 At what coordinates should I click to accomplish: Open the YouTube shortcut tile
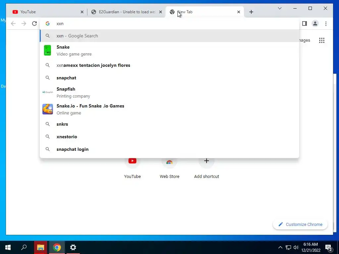(x=132, y=168)
